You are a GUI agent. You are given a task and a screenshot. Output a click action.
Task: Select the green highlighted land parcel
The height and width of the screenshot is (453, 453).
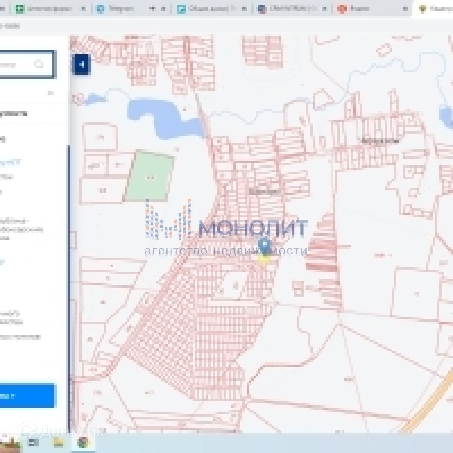149,176
